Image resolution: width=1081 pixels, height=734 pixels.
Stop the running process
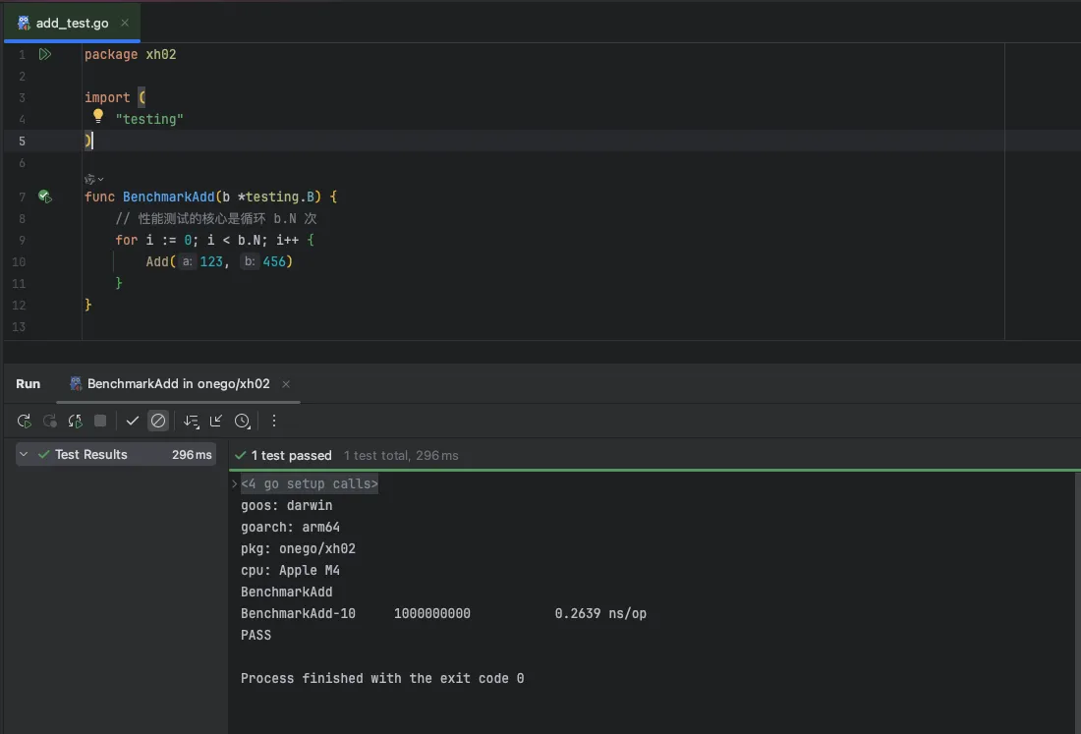tap(100, 421)
